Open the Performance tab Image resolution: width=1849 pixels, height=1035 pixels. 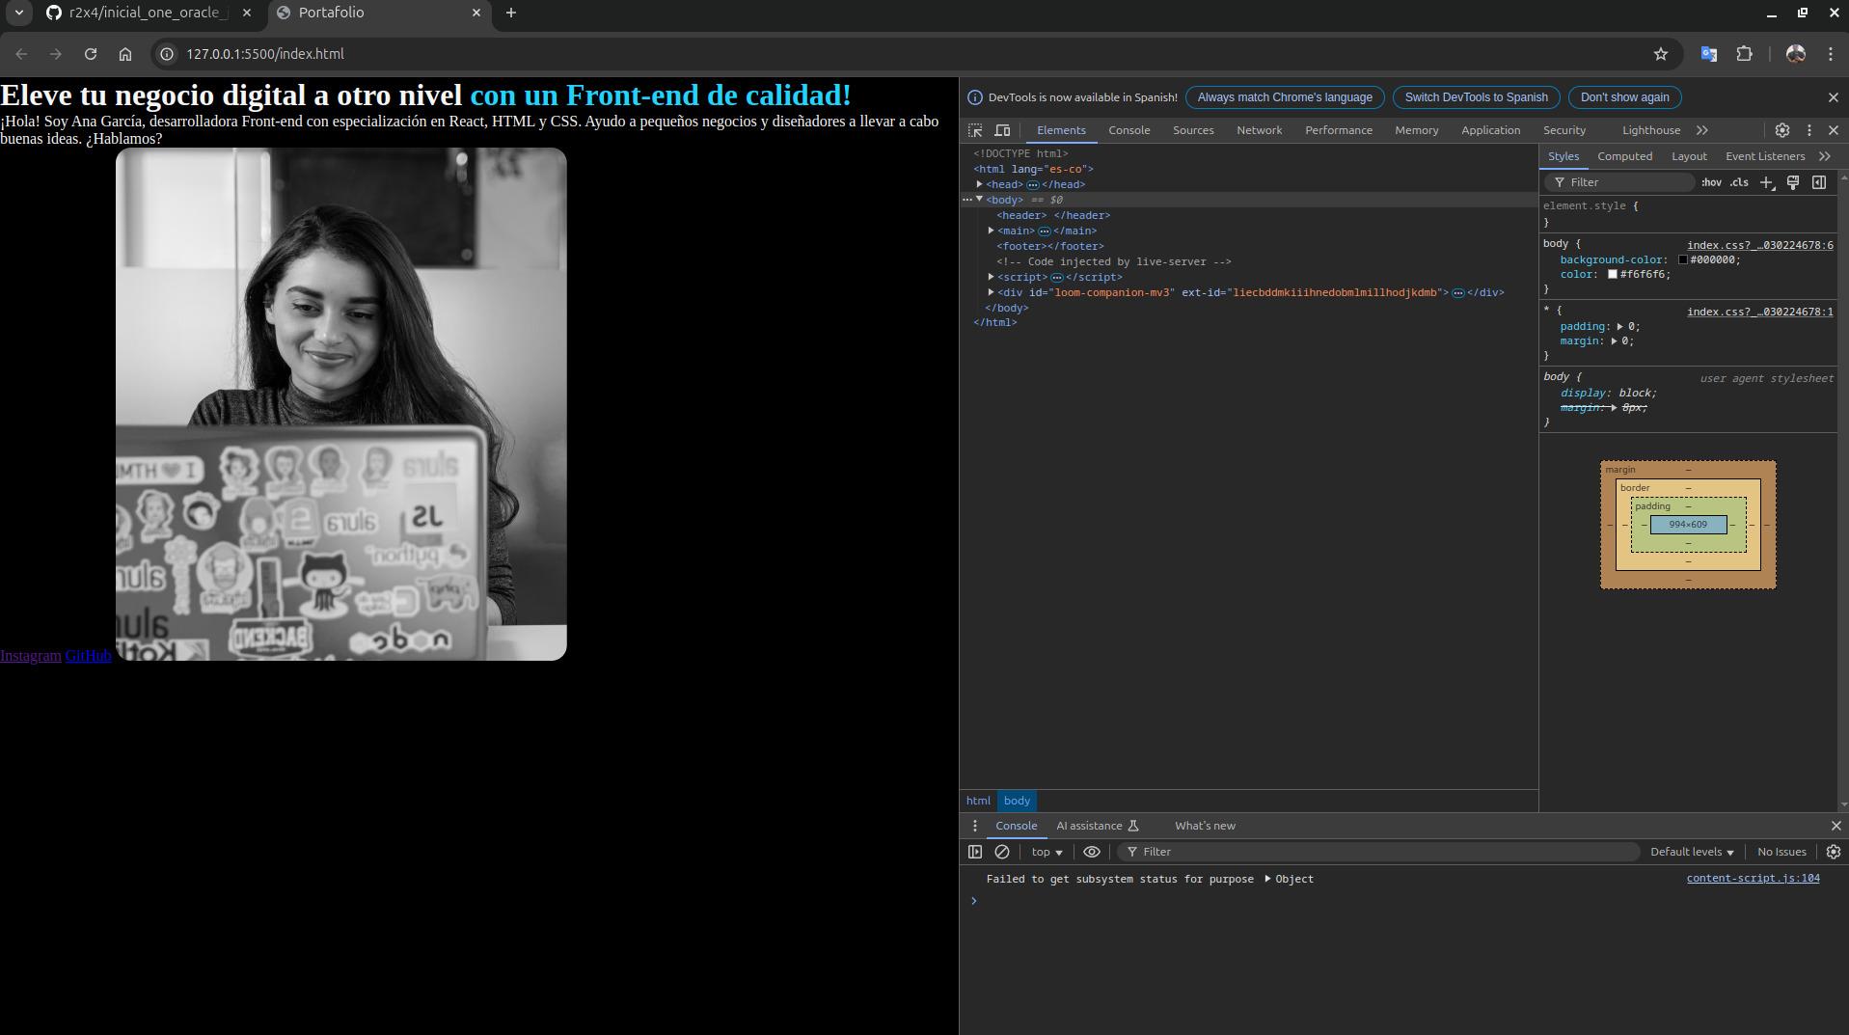pos(1339,130)
